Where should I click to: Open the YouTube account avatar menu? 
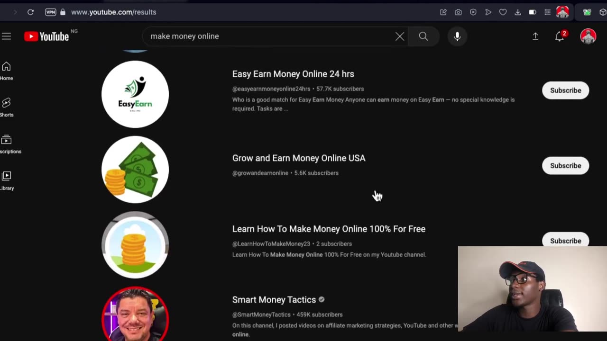coord(588,36)
